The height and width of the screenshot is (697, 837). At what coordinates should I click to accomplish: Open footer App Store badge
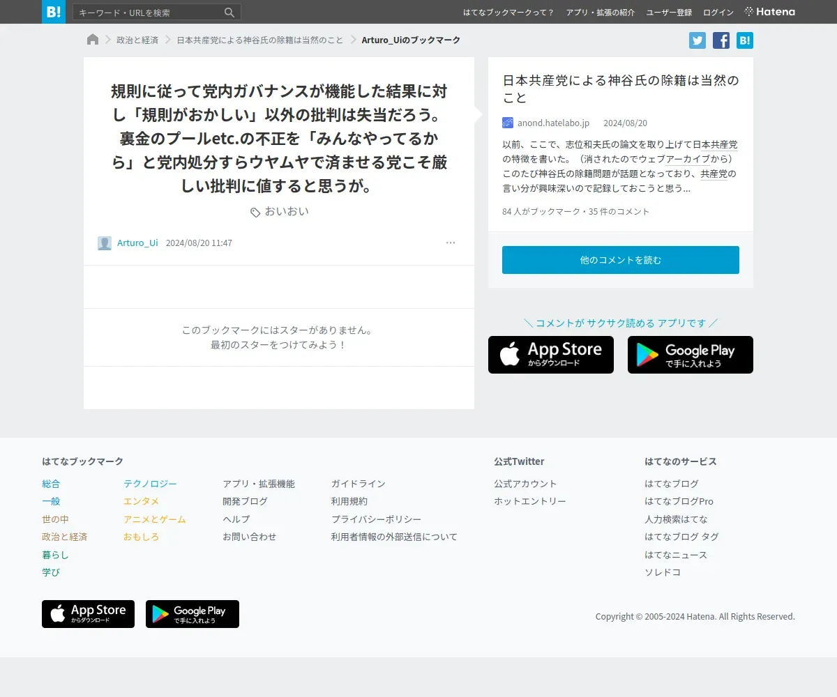point(88,614)
